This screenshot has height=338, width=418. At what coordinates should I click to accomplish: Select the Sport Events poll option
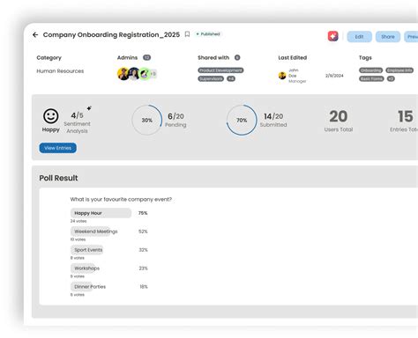pyautogui.click(x=87, y=250)
